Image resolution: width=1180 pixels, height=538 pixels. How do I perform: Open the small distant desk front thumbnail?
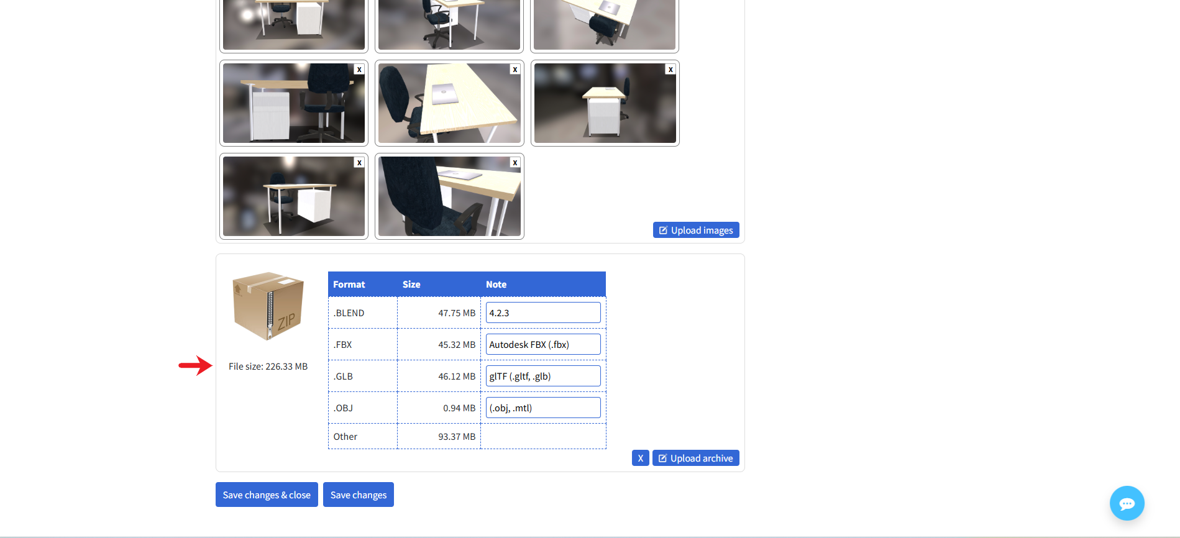[x=605, y=103]
